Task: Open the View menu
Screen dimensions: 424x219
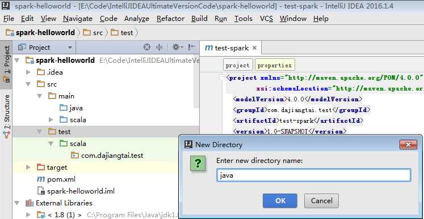Action: pyautogui.click(x=48, y=19)
